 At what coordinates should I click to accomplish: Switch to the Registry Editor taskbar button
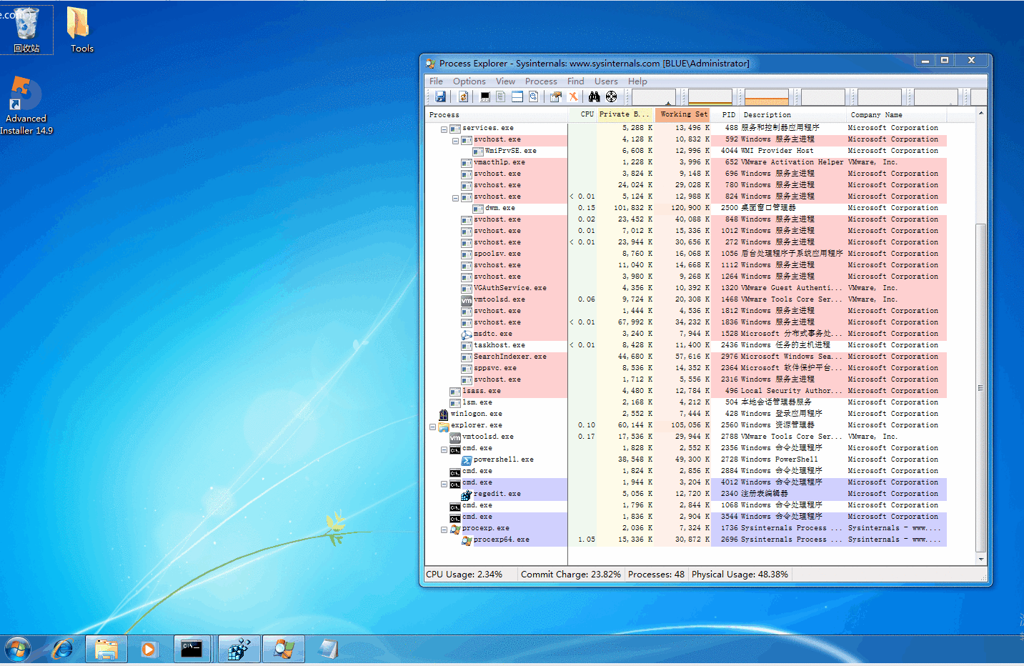(239, 649)
